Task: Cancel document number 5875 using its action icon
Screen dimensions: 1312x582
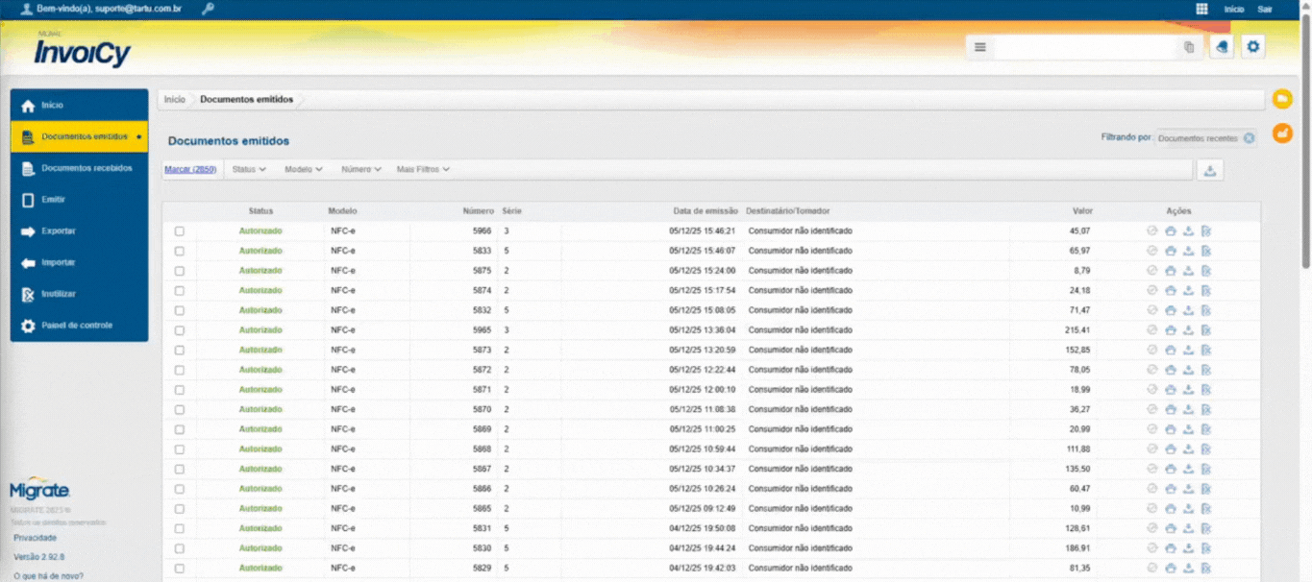Action: 1206,271
